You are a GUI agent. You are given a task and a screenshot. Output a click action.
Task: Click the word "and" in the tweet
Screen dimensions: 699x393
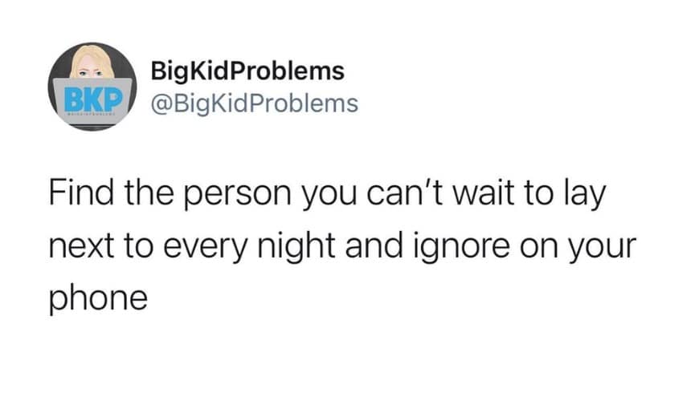[374, 245]
